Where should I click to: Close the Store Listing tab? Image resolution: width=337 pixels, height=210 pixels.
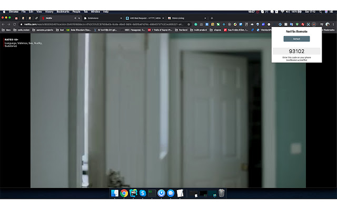point(205,18)
